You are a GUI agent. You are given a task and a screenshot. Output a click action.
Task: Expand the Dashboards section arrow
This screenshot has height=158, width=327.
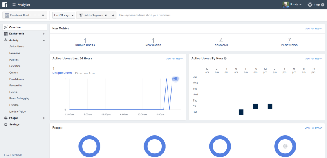[x=44, y=34]
